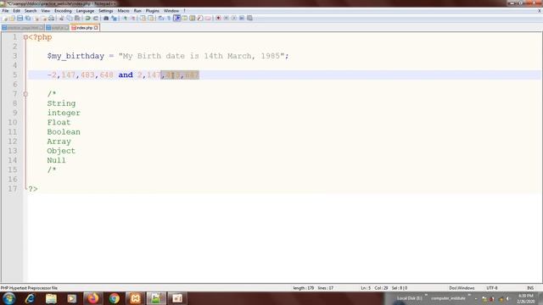Open the Plugins menu
543x305 pixels.
pos(153,11)
